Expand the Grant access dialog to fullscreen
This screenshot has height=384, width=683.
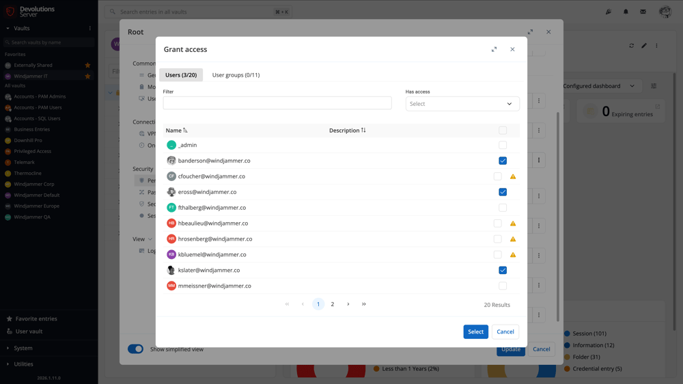coord(494,49)
